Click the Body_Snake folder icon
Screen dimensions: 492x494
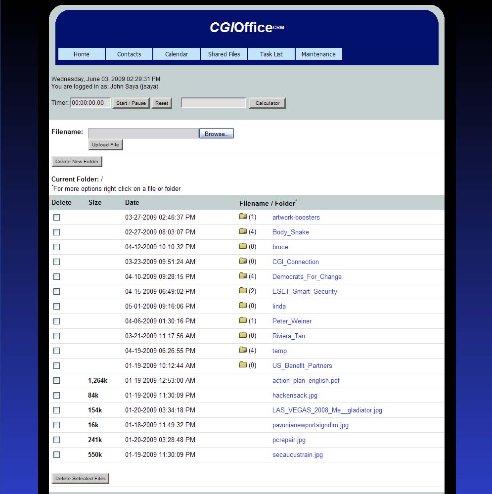[x=243, y=231]
